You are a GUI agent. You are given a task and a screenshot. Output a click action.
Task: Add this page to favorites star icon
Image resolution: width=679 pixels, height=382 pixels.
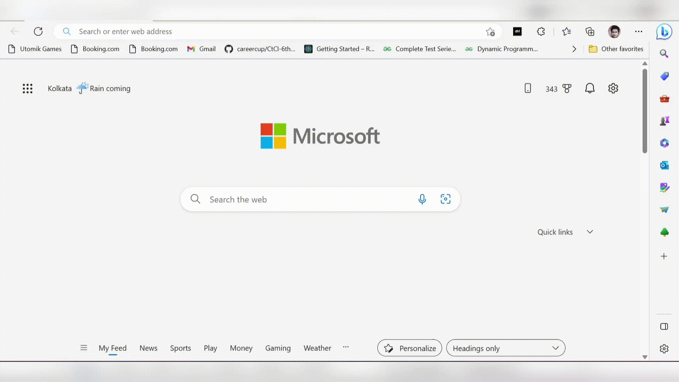coord(490,31)
